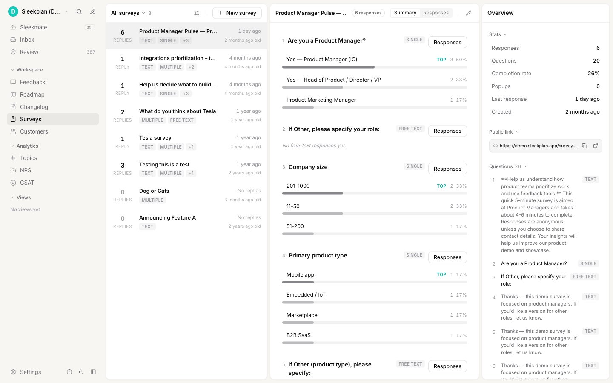Image resolution: width=613 pixels, height=383 pixels.
Task: Open survey list filter settings icon
Action: click(197, 13)
